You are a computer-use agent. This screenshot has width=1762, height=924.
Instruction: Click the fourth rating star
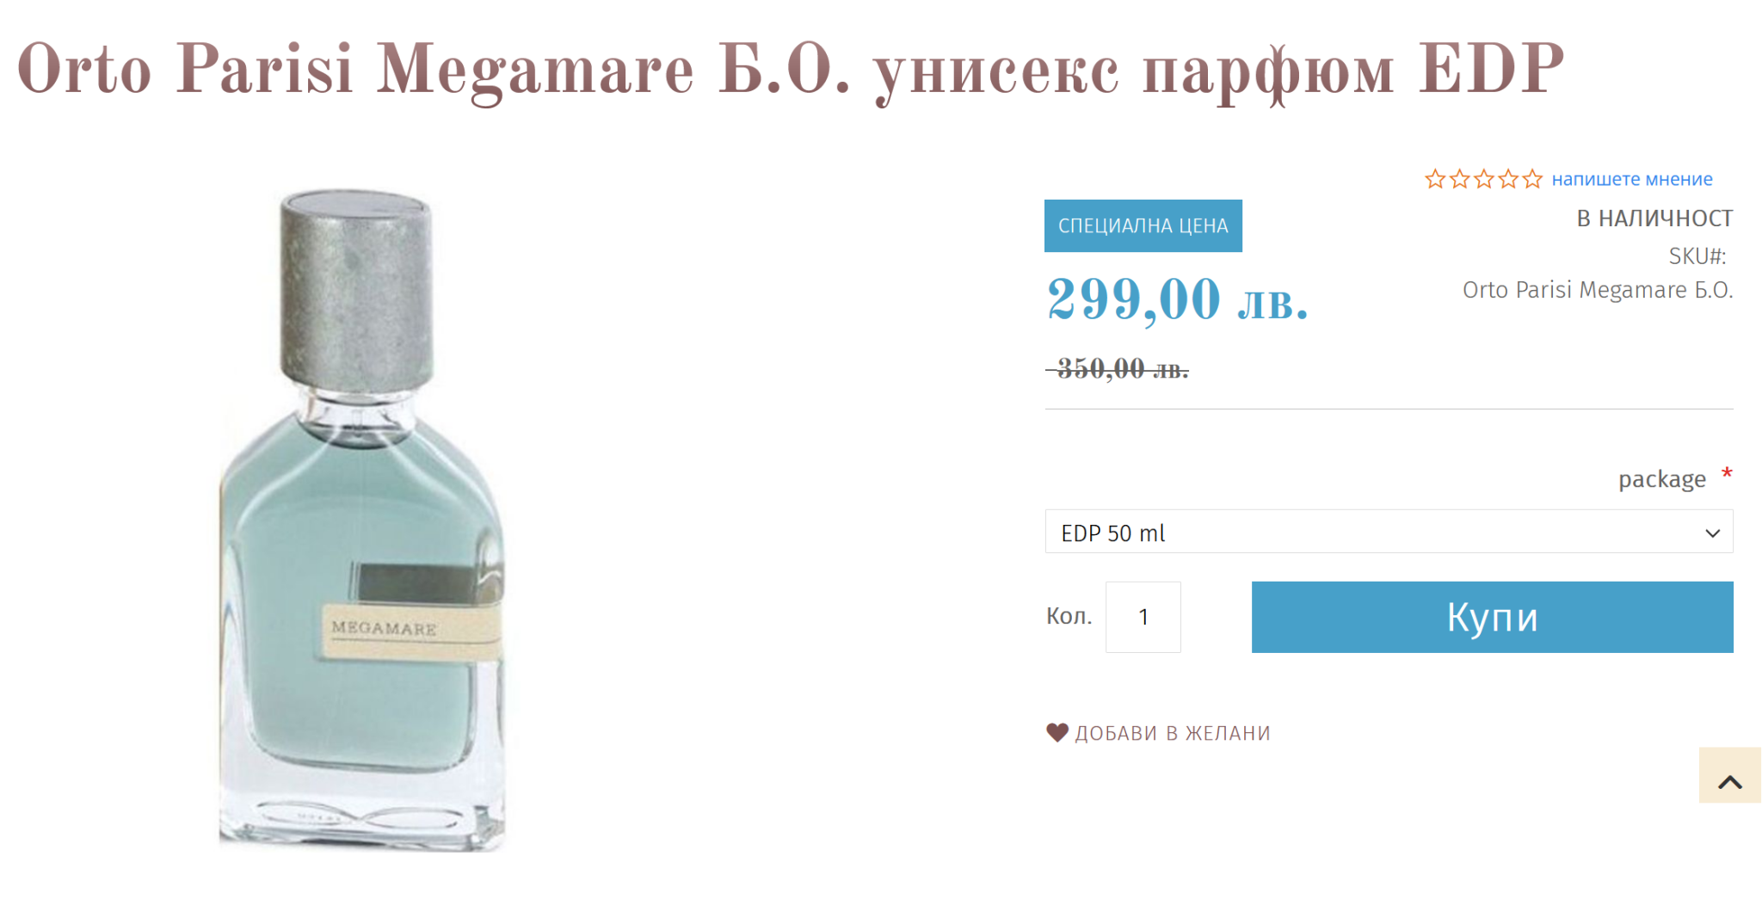pyautogui.click(x=1508, y=179)
